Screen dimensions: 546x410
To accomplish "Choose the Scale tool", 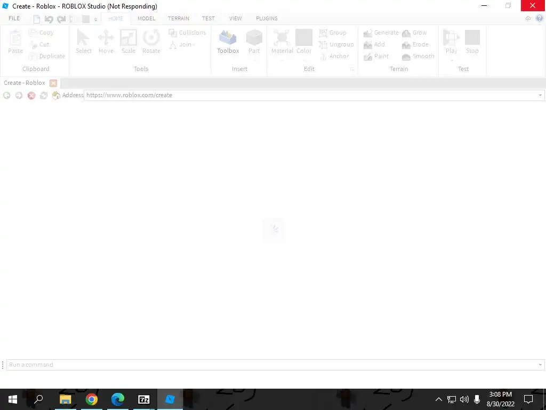I will coord(128,42).
